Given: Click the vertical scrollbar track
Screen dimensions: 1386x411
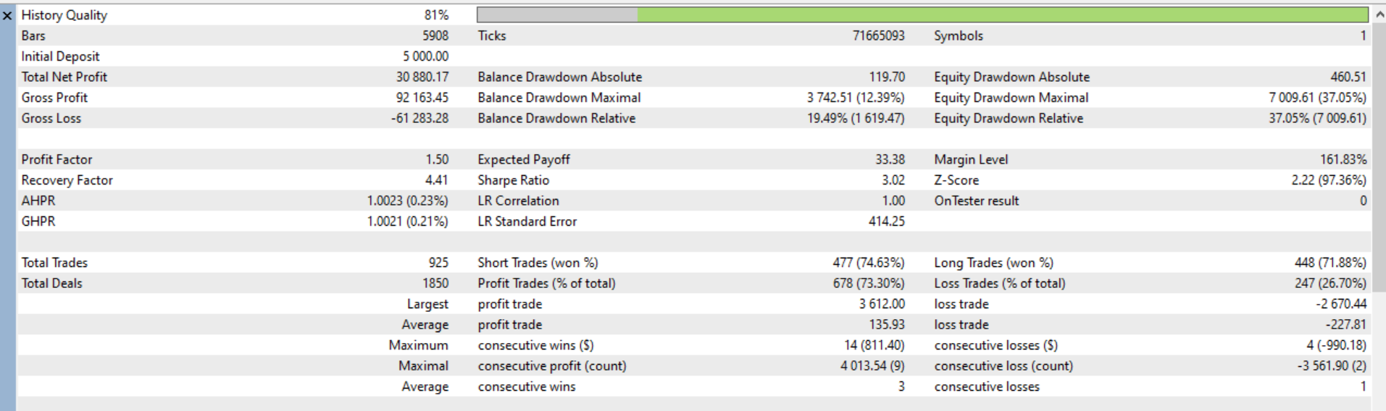Looking at the screenshot, I should point(1379,217).
